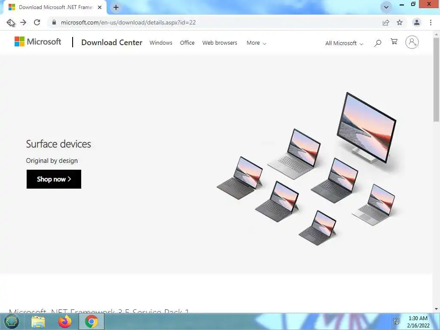Go to Download Center home link

tap(112, 43)
